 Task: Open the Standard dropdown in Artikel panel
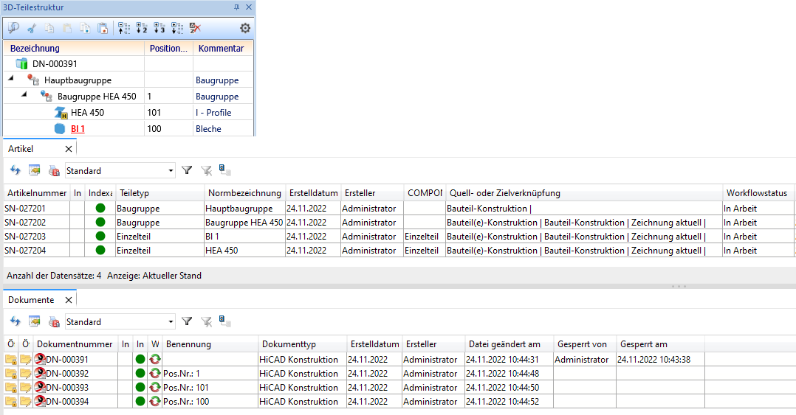pos(171,171)
